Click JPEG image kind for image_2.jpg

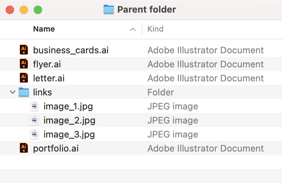click(x=173, y=120)
